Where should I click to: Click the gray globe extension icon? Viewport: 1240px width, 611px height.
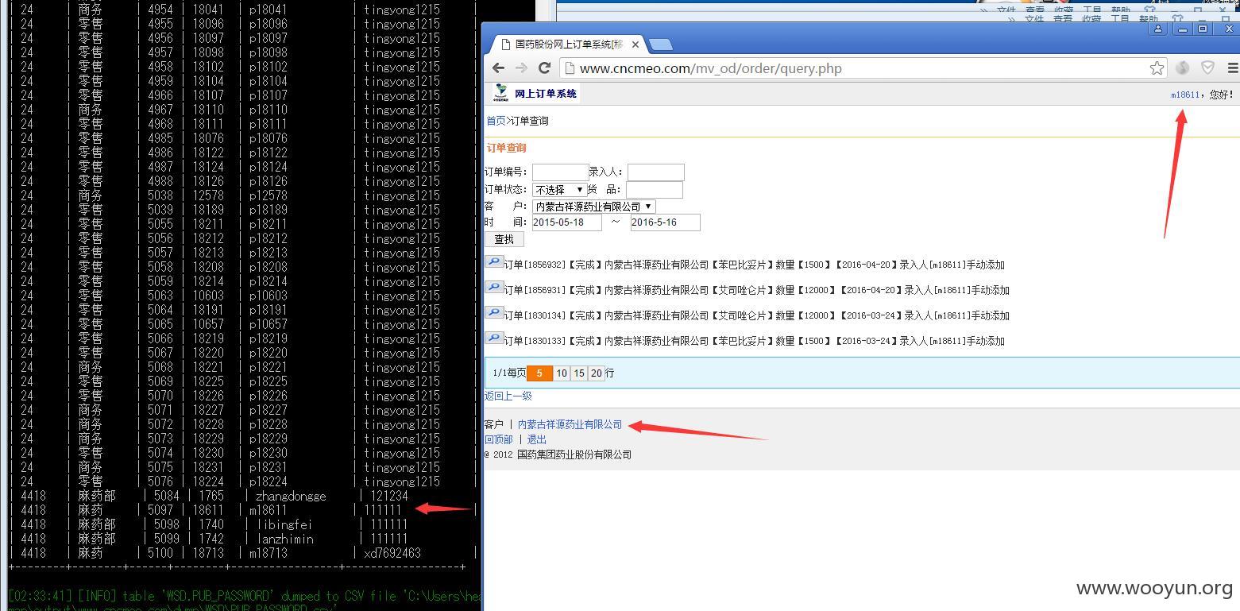coord(1182,68)
